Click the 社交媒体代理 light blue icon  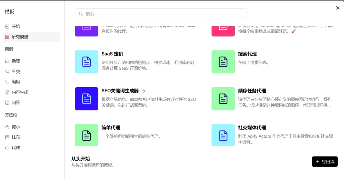click(x=223, y=135)
